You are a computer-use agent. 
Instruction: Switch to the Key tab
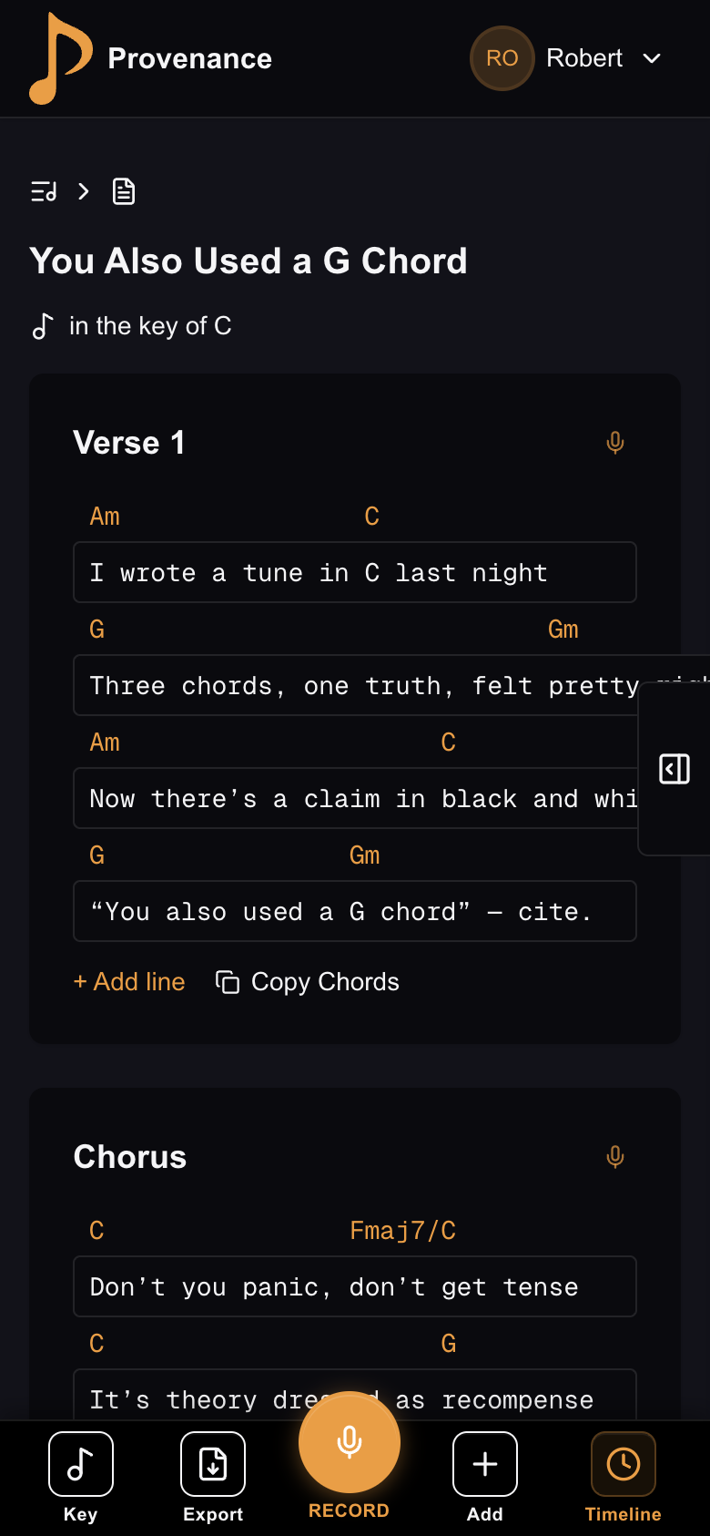click(x=80, y=1476)
